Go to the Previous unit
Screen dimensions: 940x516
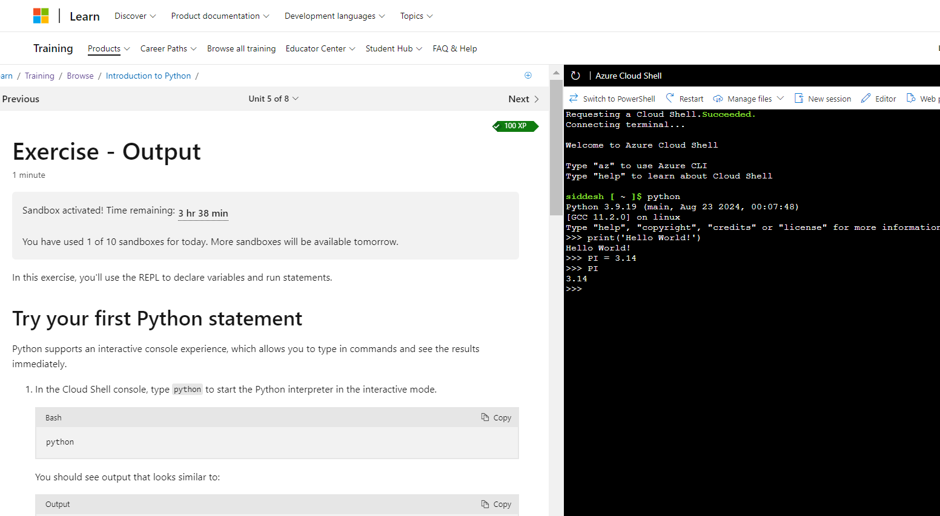click(x=21, y=99)
